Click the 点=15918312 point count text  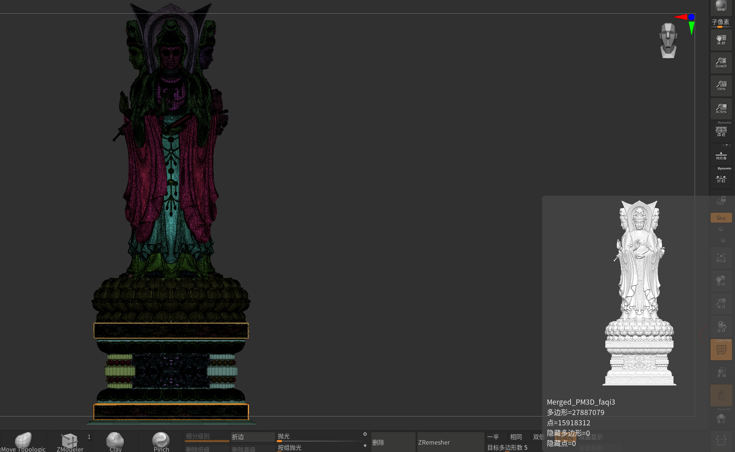pos(568,423)
